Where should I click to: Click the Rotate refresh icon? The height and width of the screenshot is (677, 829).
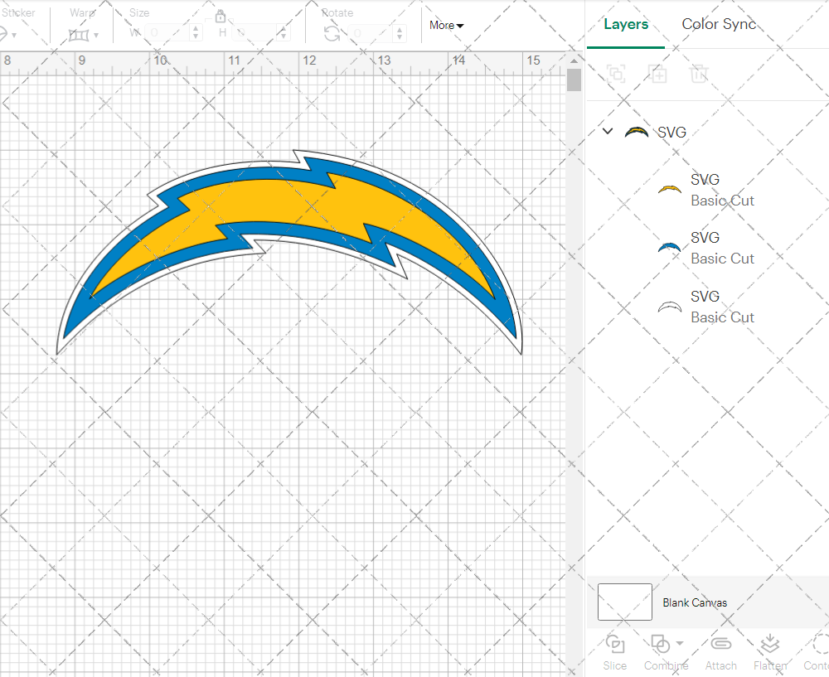coord(331,34)
